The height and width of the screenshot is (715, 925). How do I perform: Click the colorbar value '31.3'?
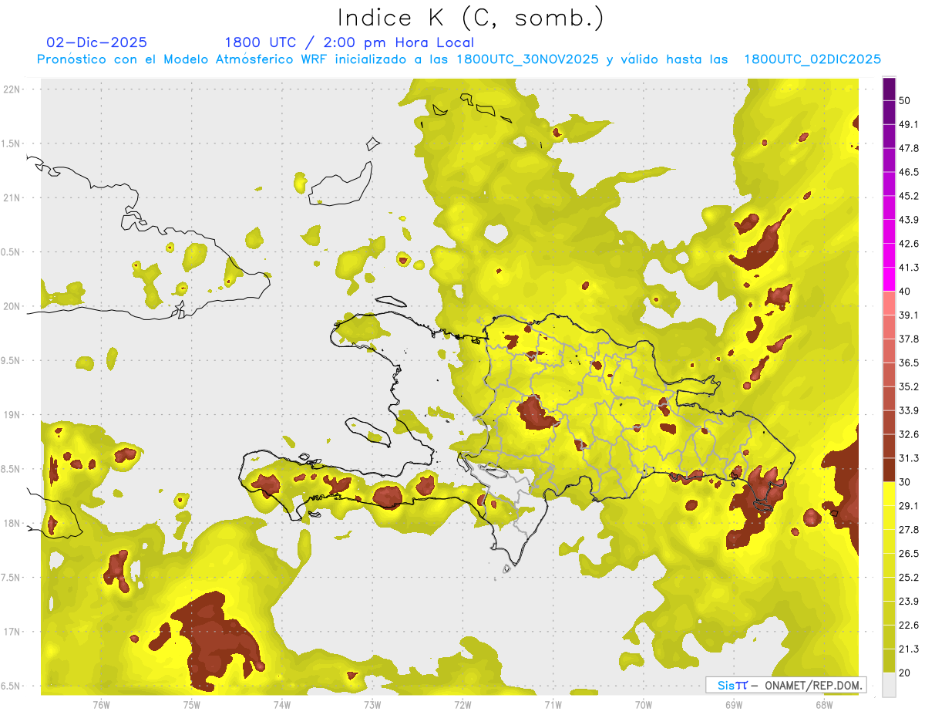[908, 458]
